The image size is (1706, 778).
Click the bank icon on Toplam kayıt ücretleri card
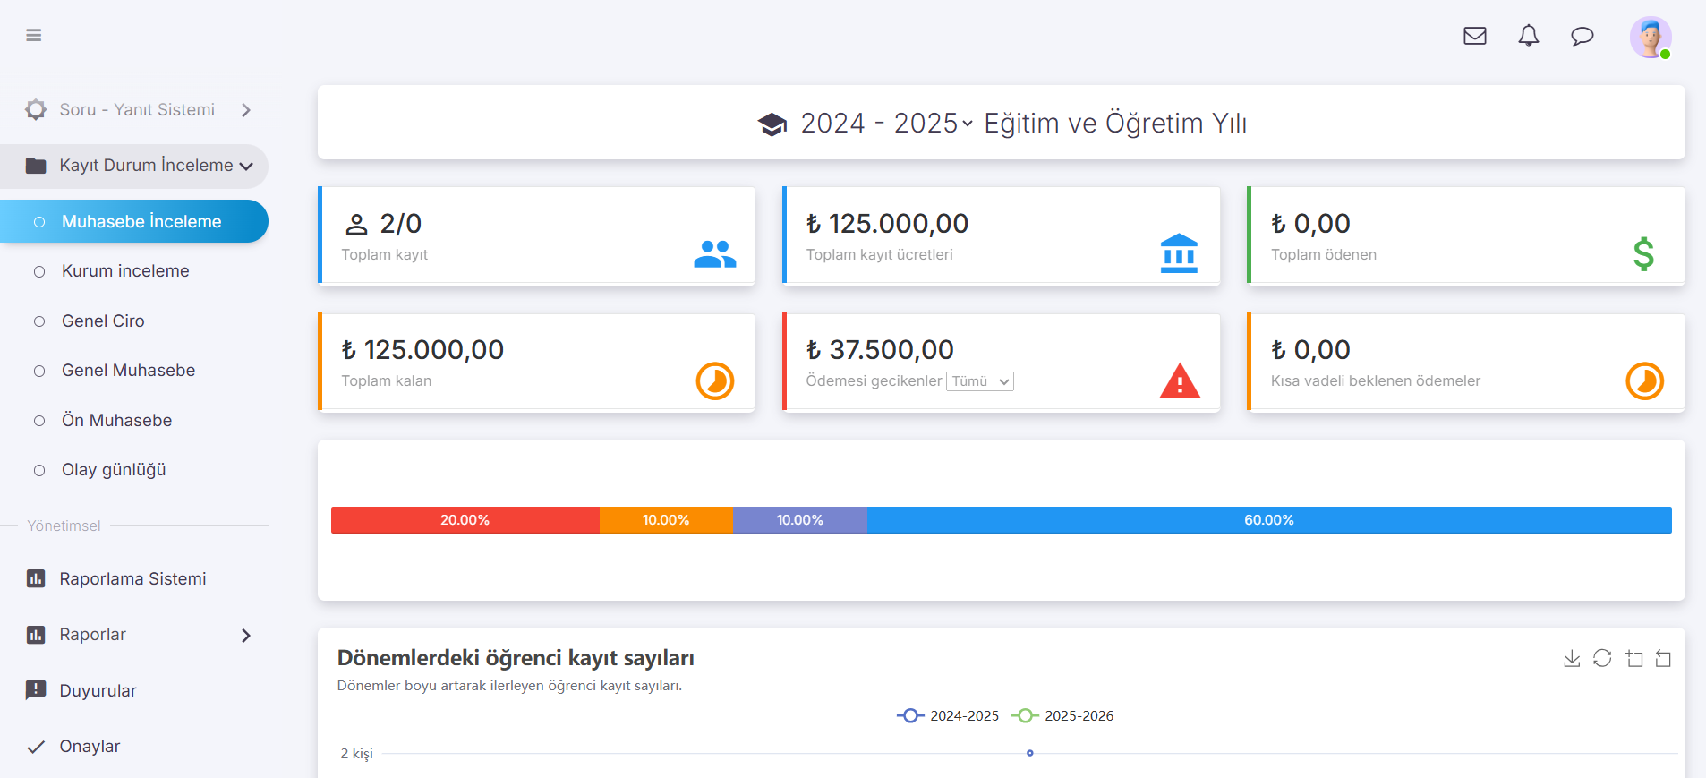point(1179,253)
